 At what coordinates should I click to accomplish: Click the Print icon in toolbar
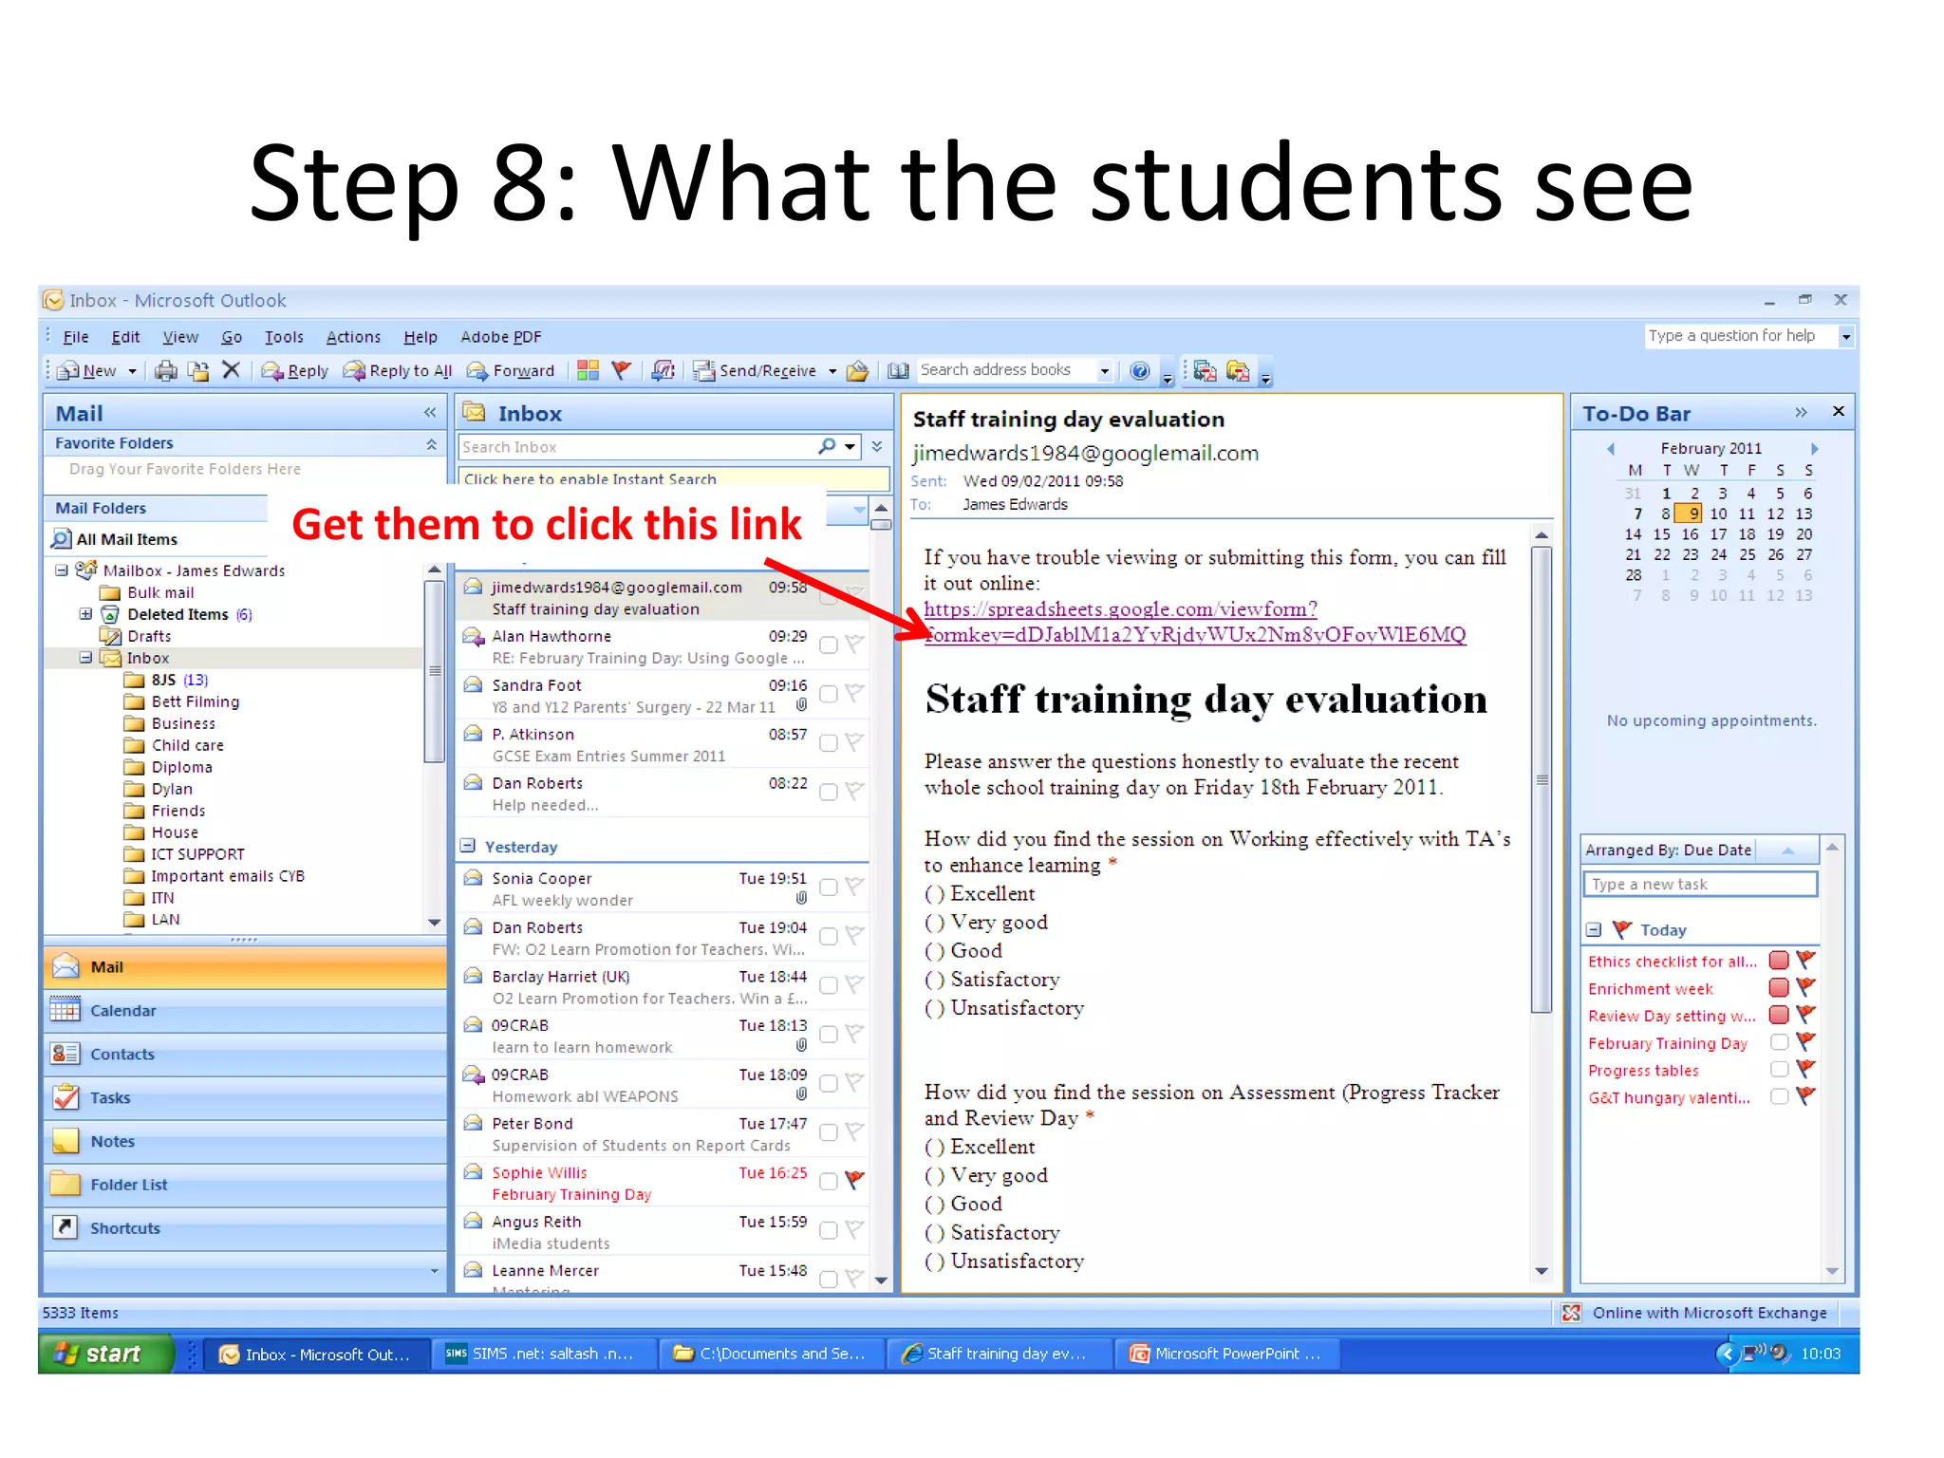166,370
